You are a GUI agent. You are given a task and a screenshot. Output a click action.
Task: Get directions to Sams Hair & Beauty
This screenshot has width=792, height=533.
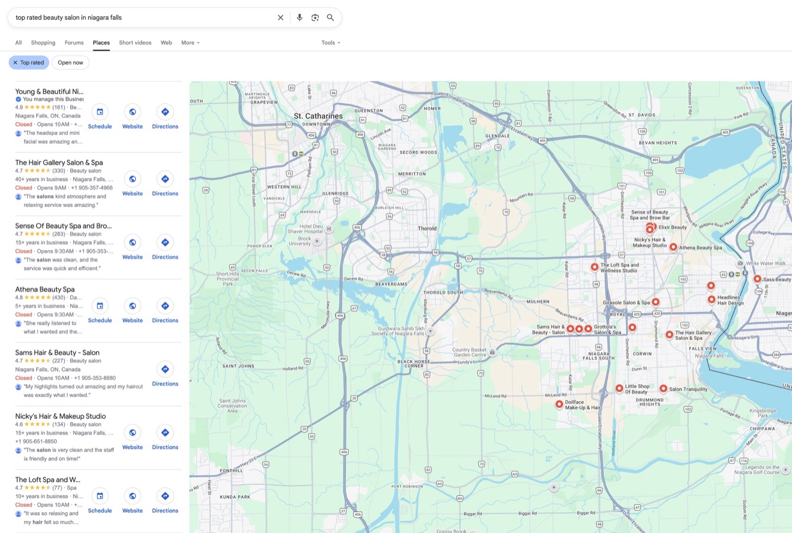tap(165, 369)
